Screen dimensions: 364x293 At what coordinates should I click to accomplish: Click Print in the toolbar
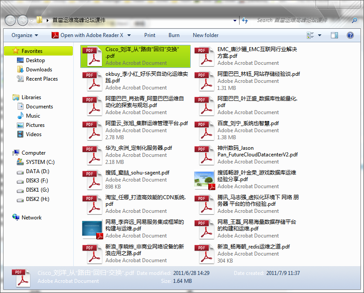150,35
